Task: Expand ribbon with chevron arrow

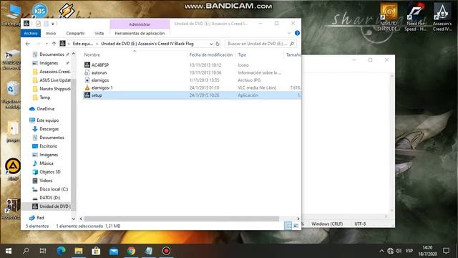Action: (x=289, y=33)
